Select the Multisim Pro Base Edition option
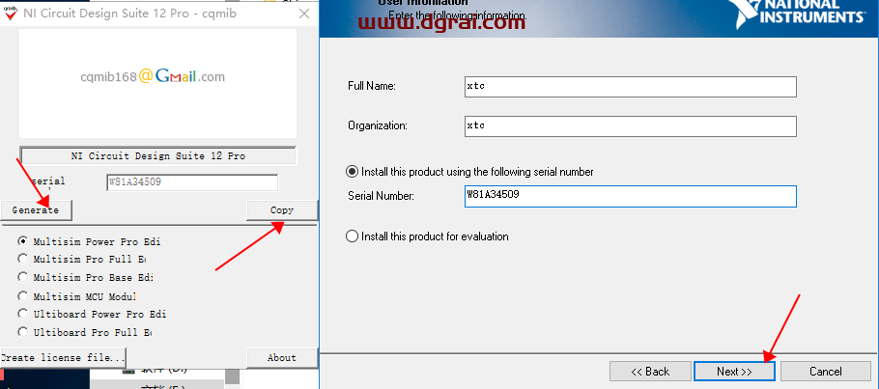Viewport: 879px width, 389px height. [x=23, y=278]
